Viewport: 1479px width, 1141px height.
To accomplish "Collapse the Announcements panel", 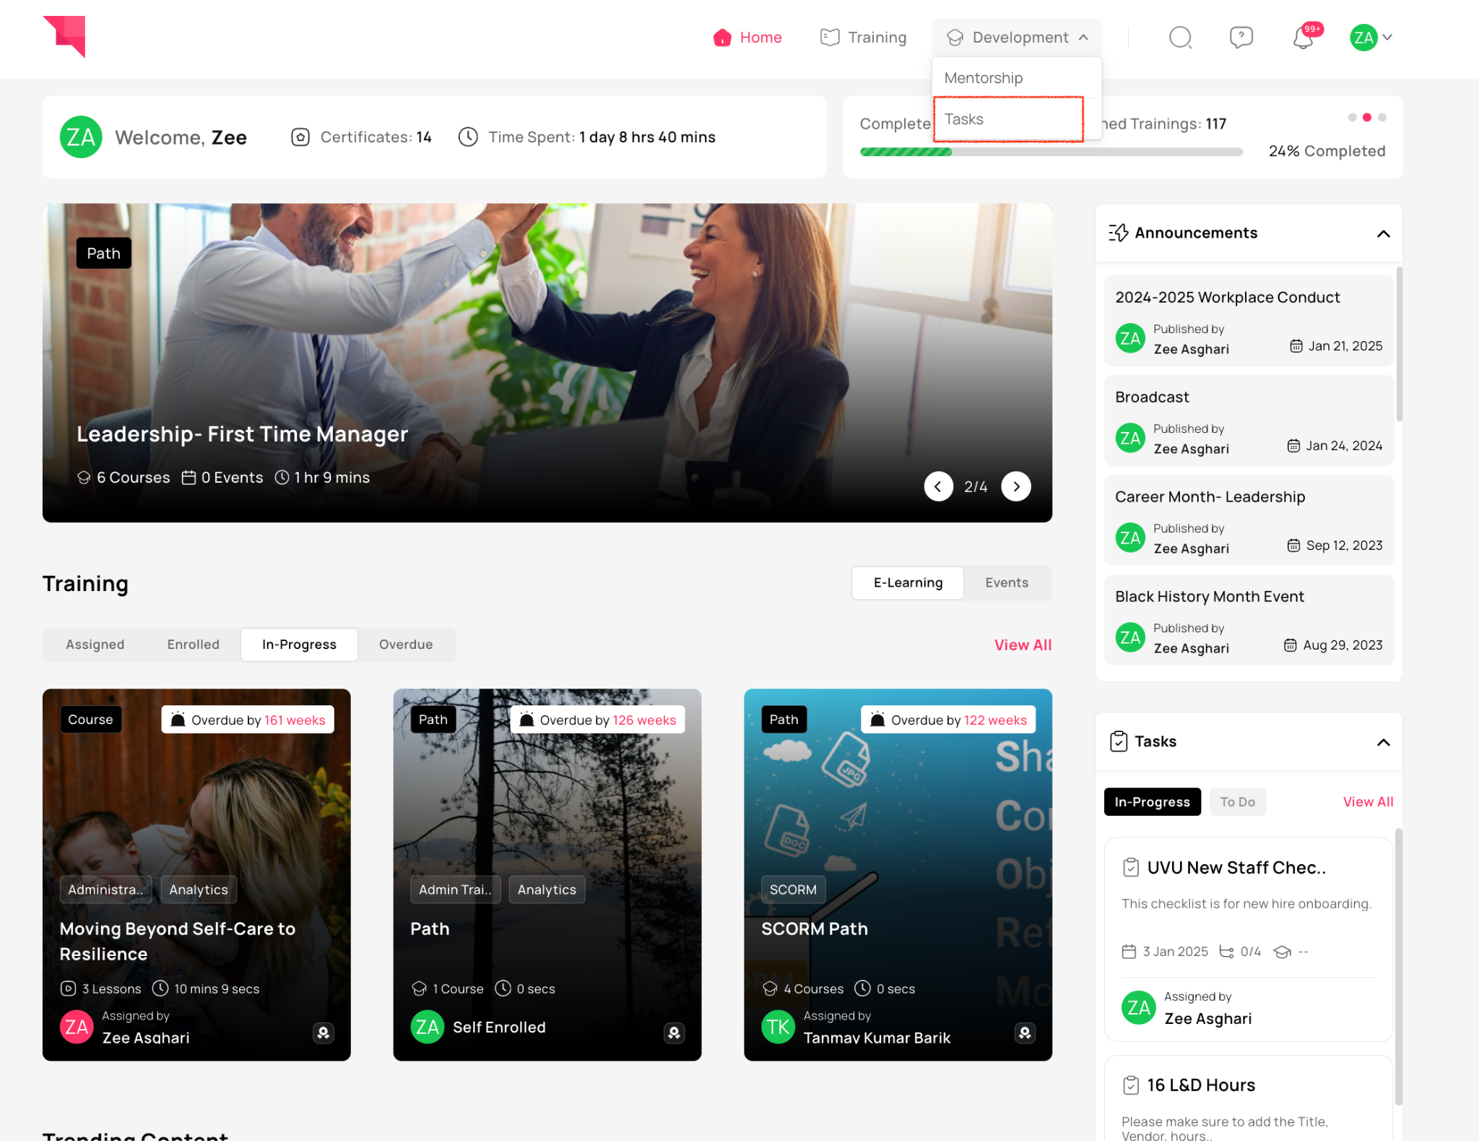I will (1383, 233).
